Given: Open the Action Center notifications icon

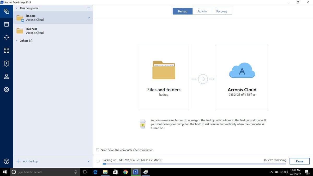Looking at the screenshot, I should pos(307,172).
